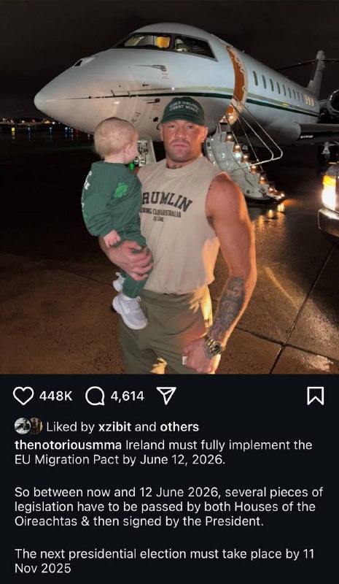Open the second liker's profile avatar
The height and width of the screenshot is (584, 339).
coord(36,426)
